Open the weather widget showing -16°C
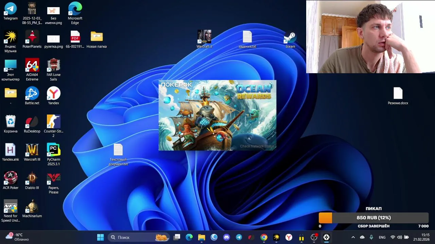Screen dimensions: 435x244 click(18, 237)
